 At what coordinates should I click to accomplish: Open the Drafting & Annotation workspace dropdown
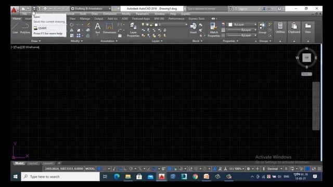[91, 9]
